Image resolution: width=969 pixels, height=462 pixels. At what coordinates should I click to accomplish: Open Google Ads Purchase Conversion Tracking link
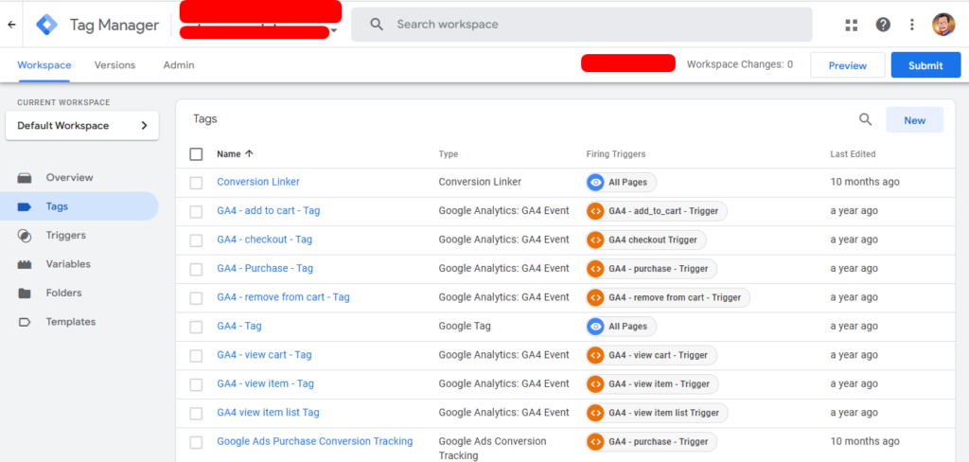pos(314,441)
